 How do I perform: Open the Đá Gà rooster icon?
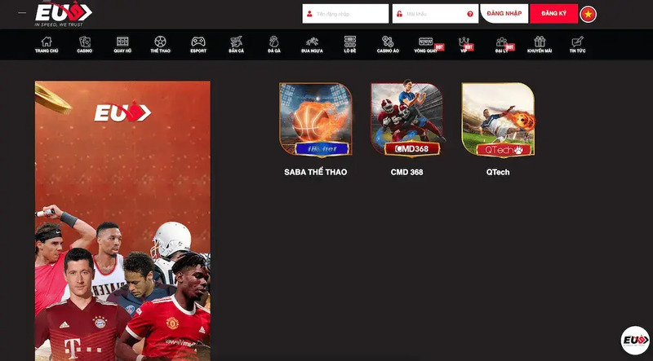click(274, 42)
